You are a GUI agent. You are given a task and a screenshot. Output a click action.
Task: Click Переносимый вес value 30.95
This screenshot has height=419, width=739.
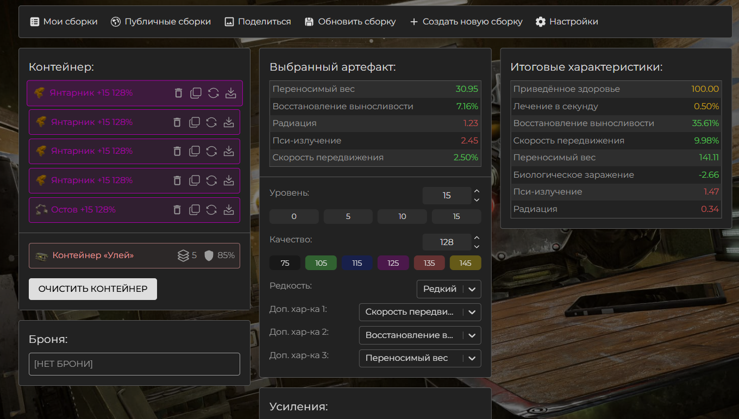click(467, 89)
